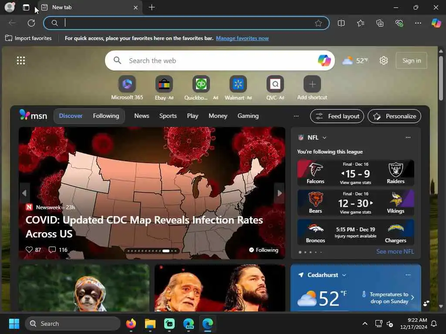The image size is (446, 334).
Task: Open the Money tab
Action: [x=218, y=116]
